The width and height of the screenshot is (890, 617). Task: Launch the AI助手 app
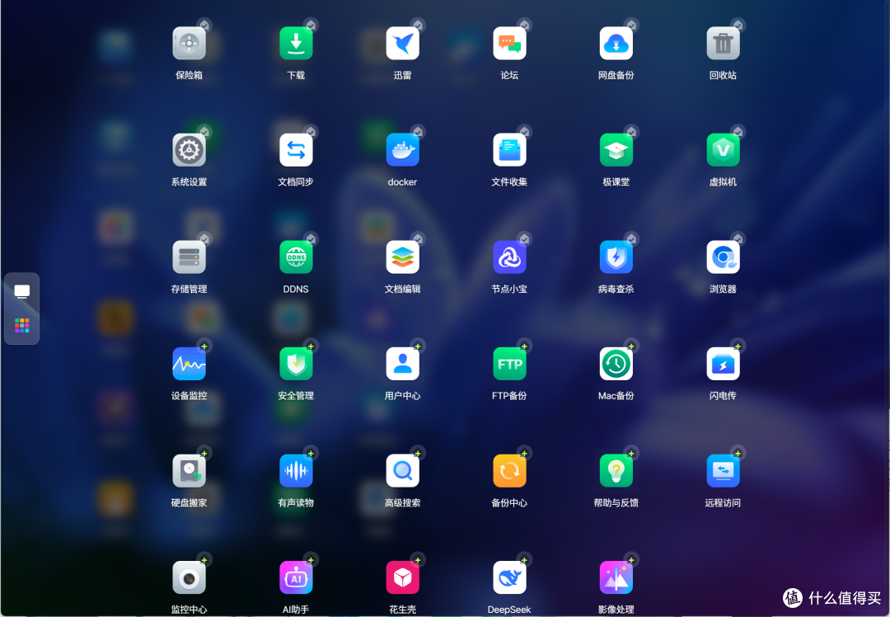(x=296, y=578)
